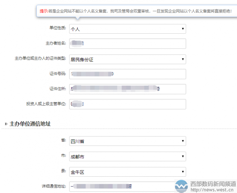Image resolution: width=237 pixels, height=193 pixels.
Task: Collapse section using triangle beside 主办单位通信地址
Action: [x=6, y=124]
